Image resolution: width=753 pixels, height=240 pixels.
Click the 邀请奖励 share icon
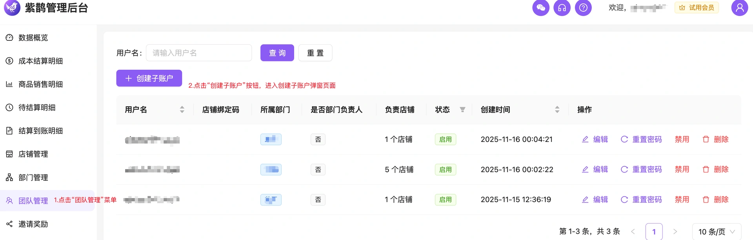point(9,224)
